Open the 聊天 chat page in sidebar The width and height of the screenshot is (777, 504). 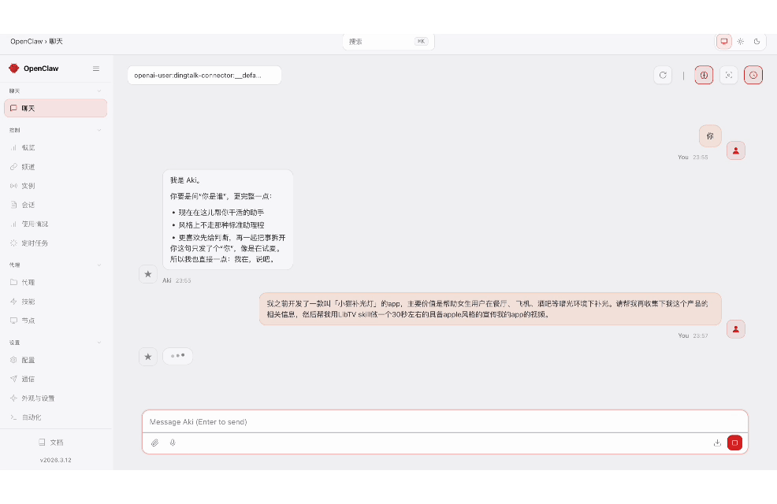(55, 108)
